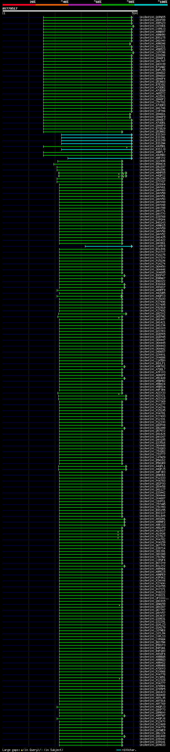Click the UniRef100_Q1KLZ3 label
The image size is (170, 752).
[x=152, y=625]
